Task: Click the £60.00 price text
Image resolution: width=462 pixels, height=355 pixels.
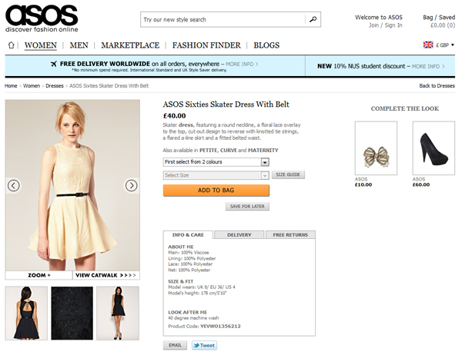Action: pos(421,184)
